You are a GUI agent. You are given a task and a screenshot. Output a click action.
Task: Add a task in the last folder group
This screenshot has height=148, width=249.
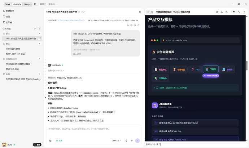click(x=40, y=74)
